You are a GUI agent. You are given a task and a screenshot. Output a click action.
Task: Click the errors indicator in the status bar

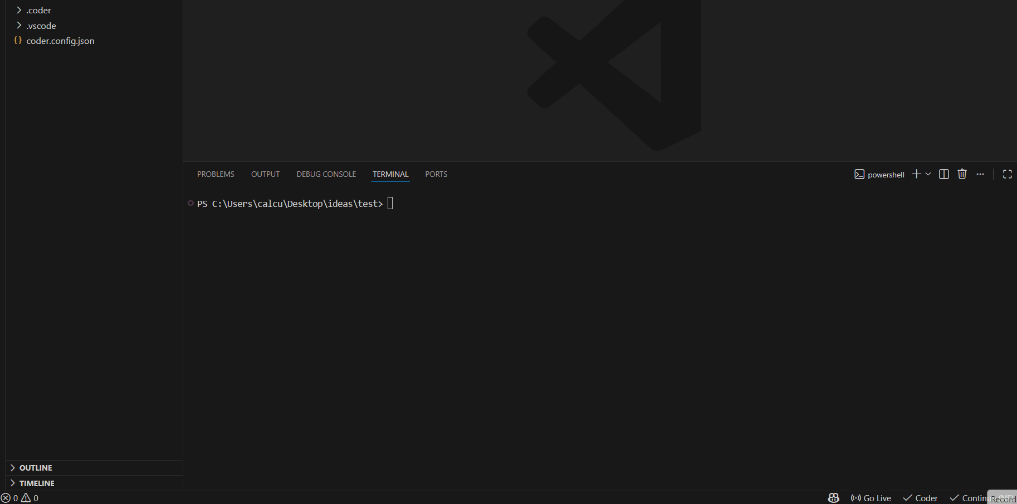10,498
